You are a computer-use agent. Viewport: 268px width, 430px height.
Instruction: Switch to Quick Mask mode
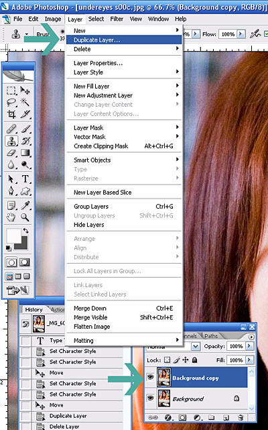pyautogui.click(x=24, y=262)
